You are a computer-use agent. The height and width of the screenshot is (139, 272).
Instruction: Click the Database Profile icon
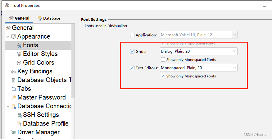point(19,124)
